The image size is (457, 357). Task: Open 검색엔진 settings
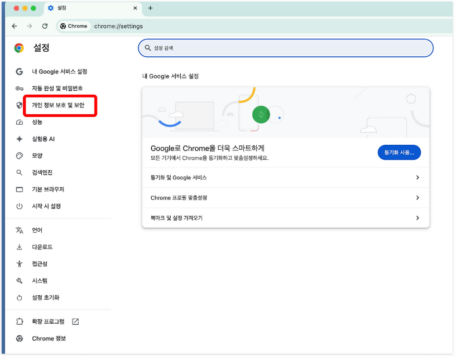click(x=42, y=173)
